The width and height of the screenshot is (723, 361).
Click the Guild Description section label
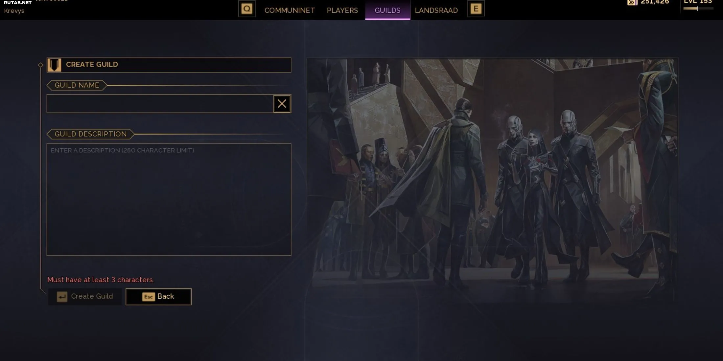point(90,134)
